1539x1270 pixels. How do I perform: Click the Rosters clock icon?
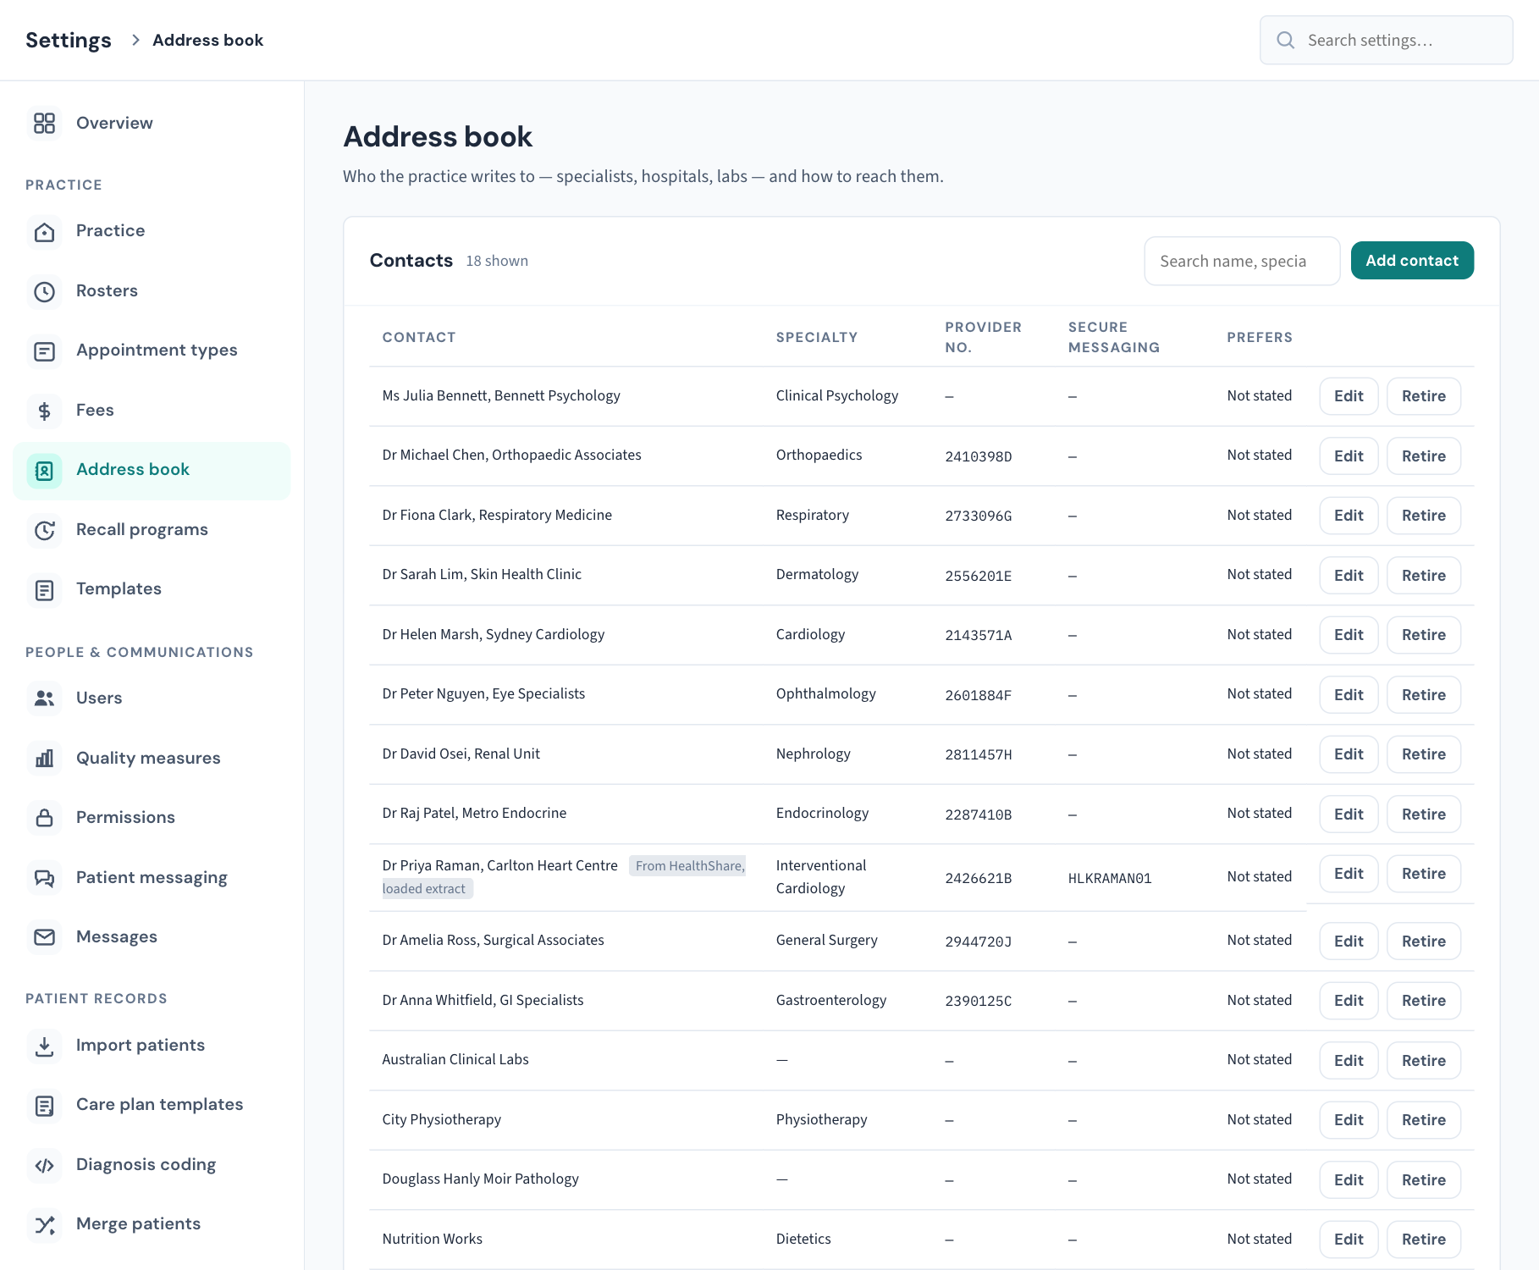click(x=44, y=291)
